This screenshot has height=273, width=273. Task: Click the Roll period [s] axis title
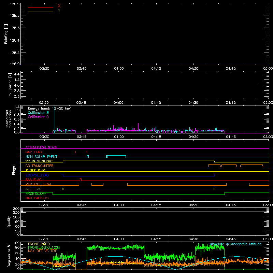click(x=10, y=85)
